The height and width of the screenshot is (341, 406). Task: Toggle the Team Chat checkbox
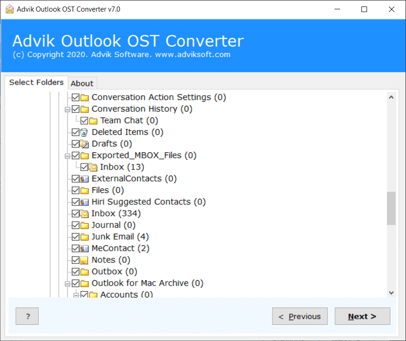tap(84, 121)
